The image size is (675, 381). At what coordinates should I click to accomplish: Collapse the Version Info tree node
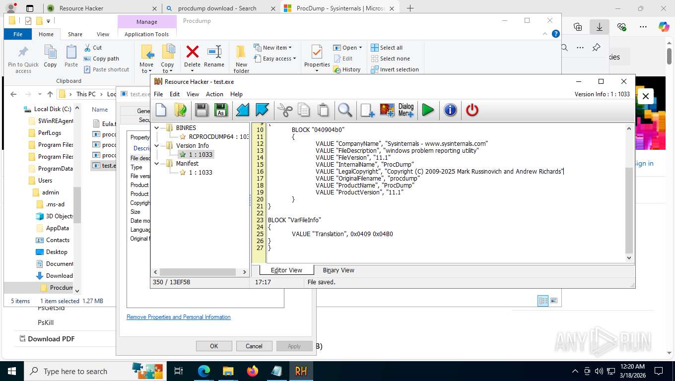coord(157,145)
